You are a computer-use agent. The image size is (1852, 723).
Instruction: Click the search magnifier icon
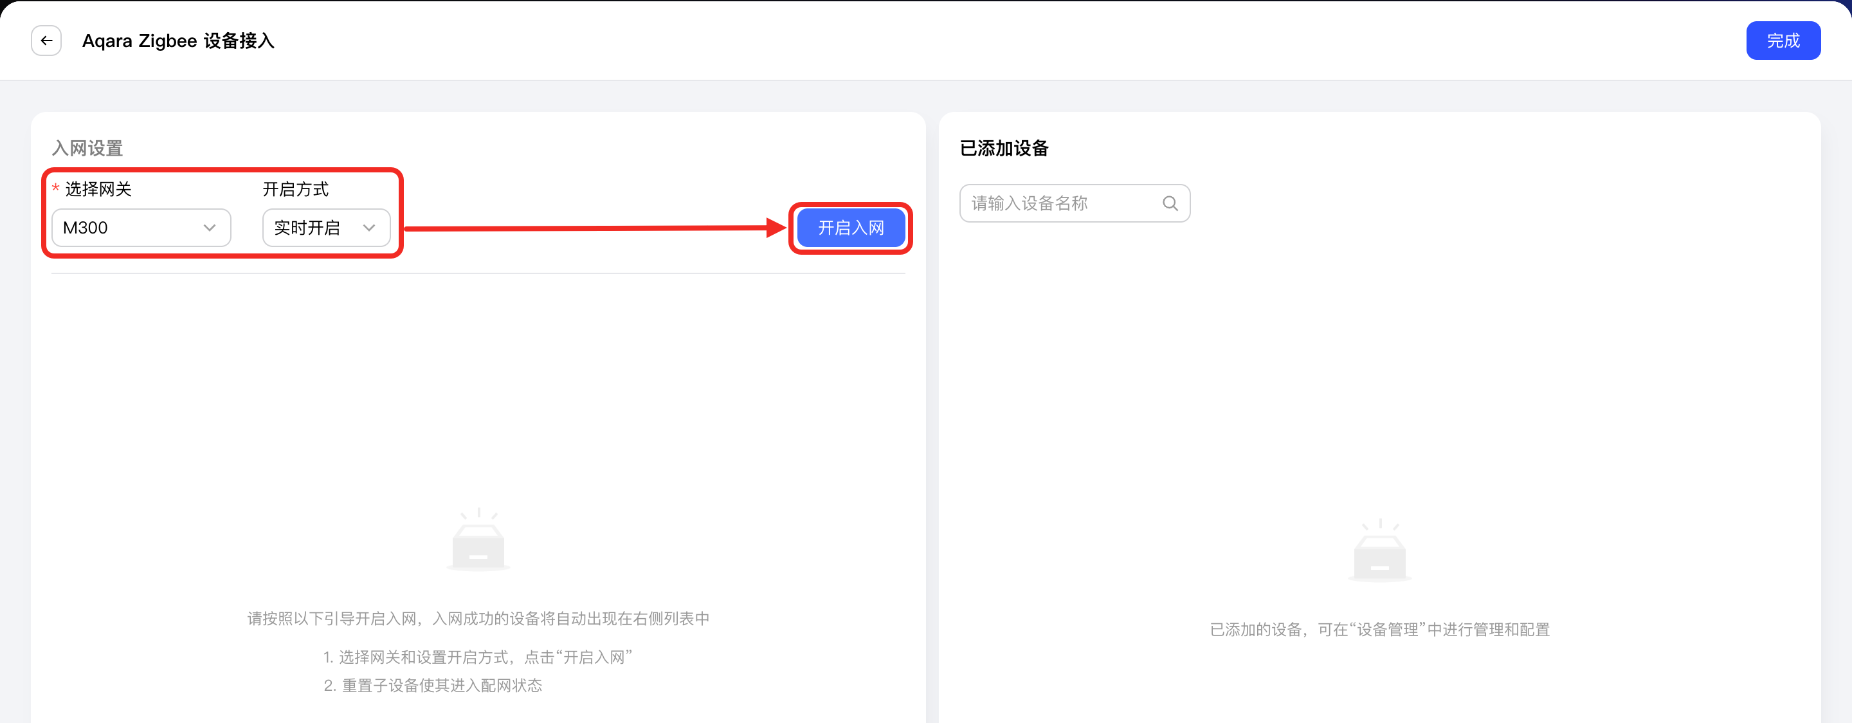coord(1170,204)
